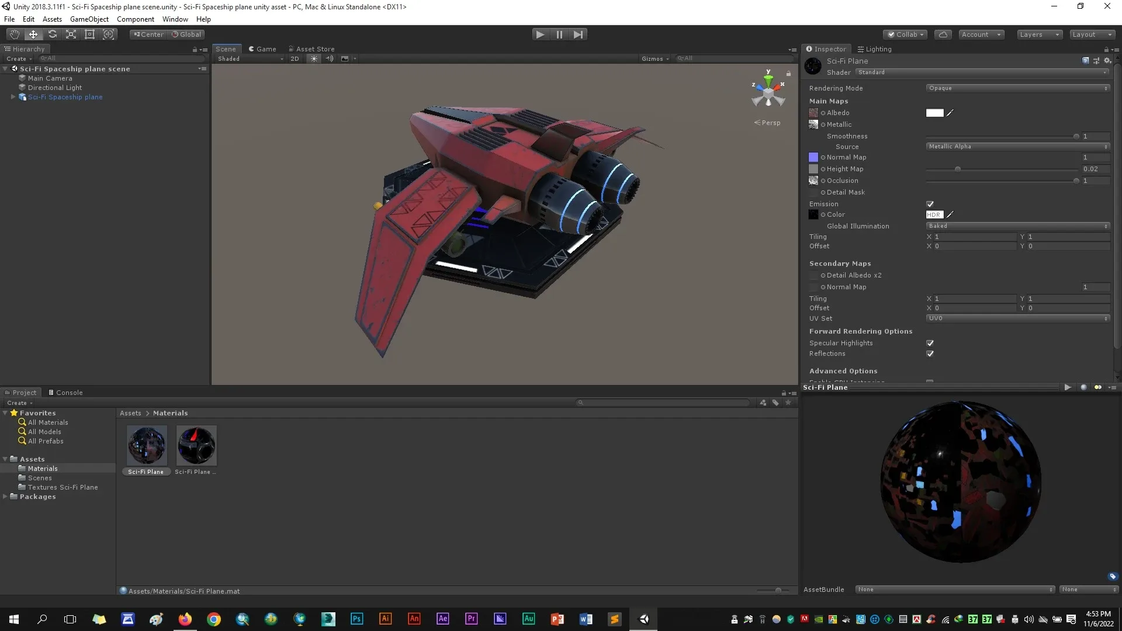
Task: Click the Play button to run scene
Action: point(540,34)
